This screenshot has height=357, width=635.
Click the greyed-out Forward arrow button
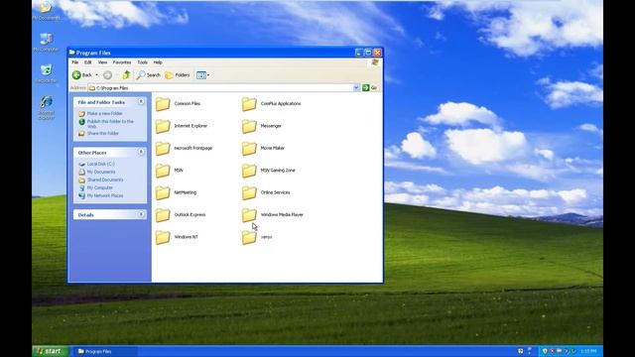coord(107,75)
